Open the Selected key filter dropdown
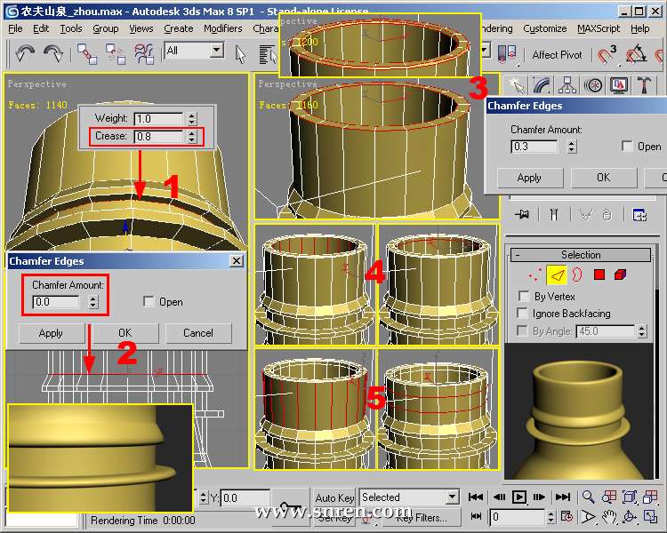This screenshot has width=667, height=533. pos(452,497)
